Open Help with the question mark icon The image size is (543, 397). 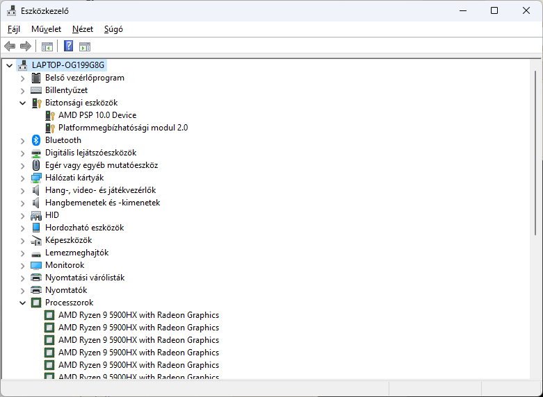[69, 46]
